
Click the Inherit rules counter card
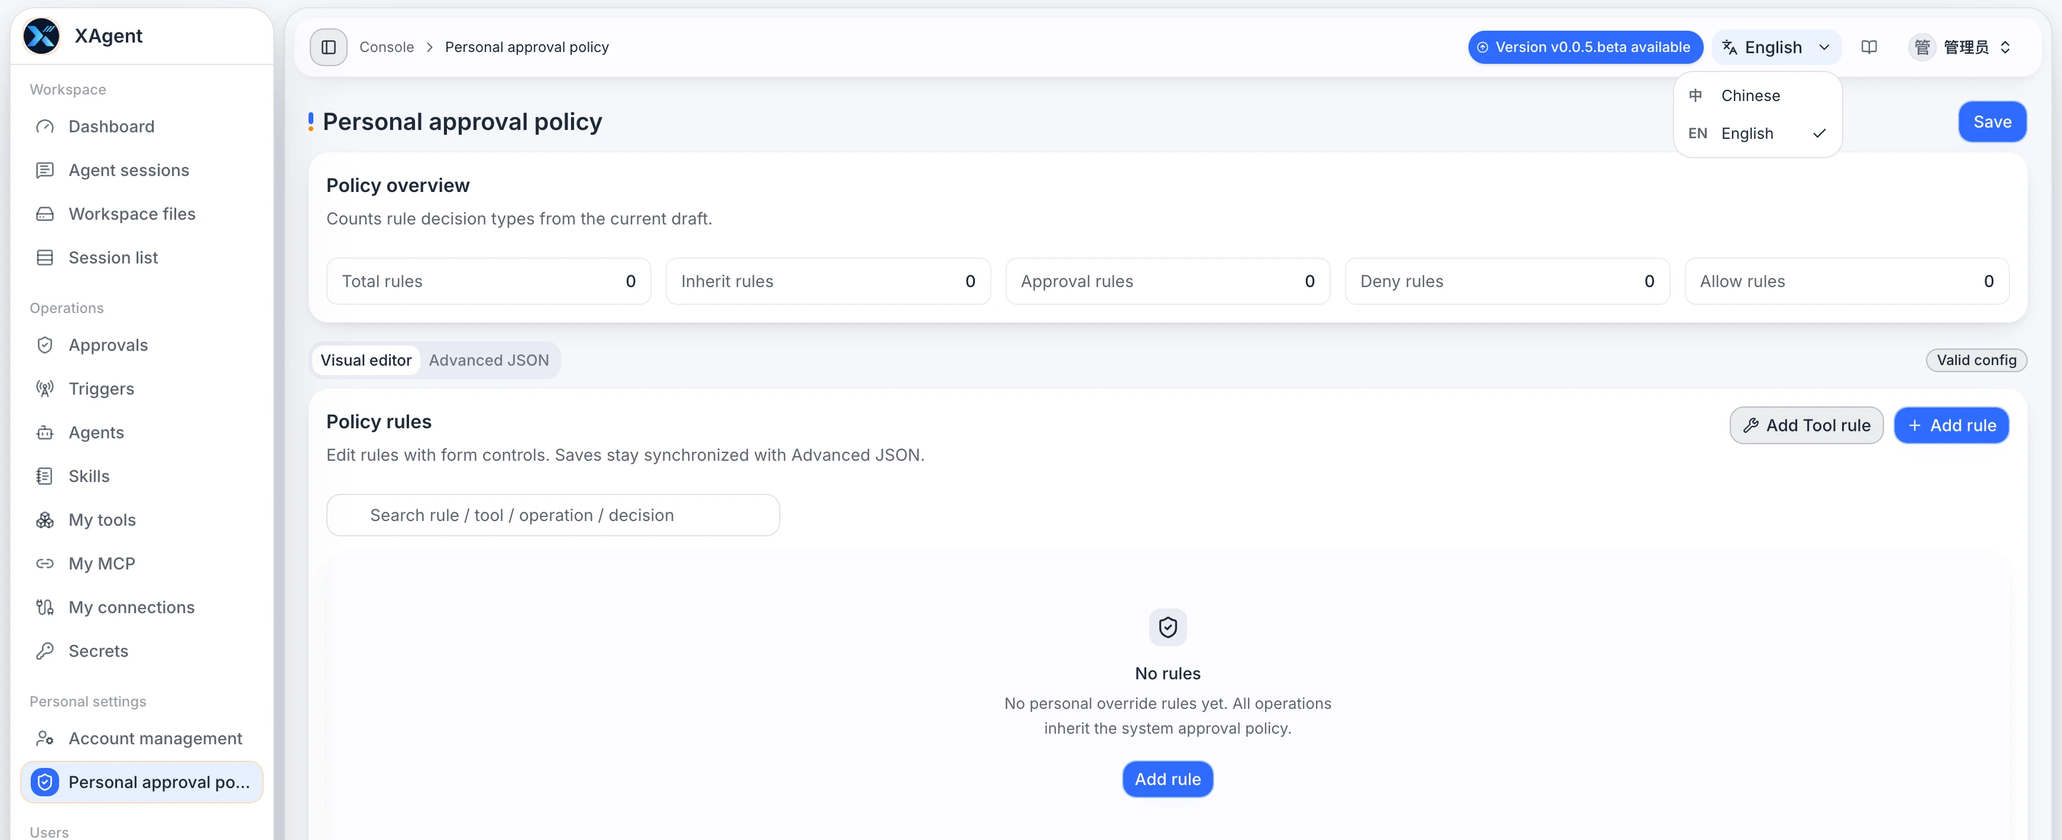tap(828, 282)
